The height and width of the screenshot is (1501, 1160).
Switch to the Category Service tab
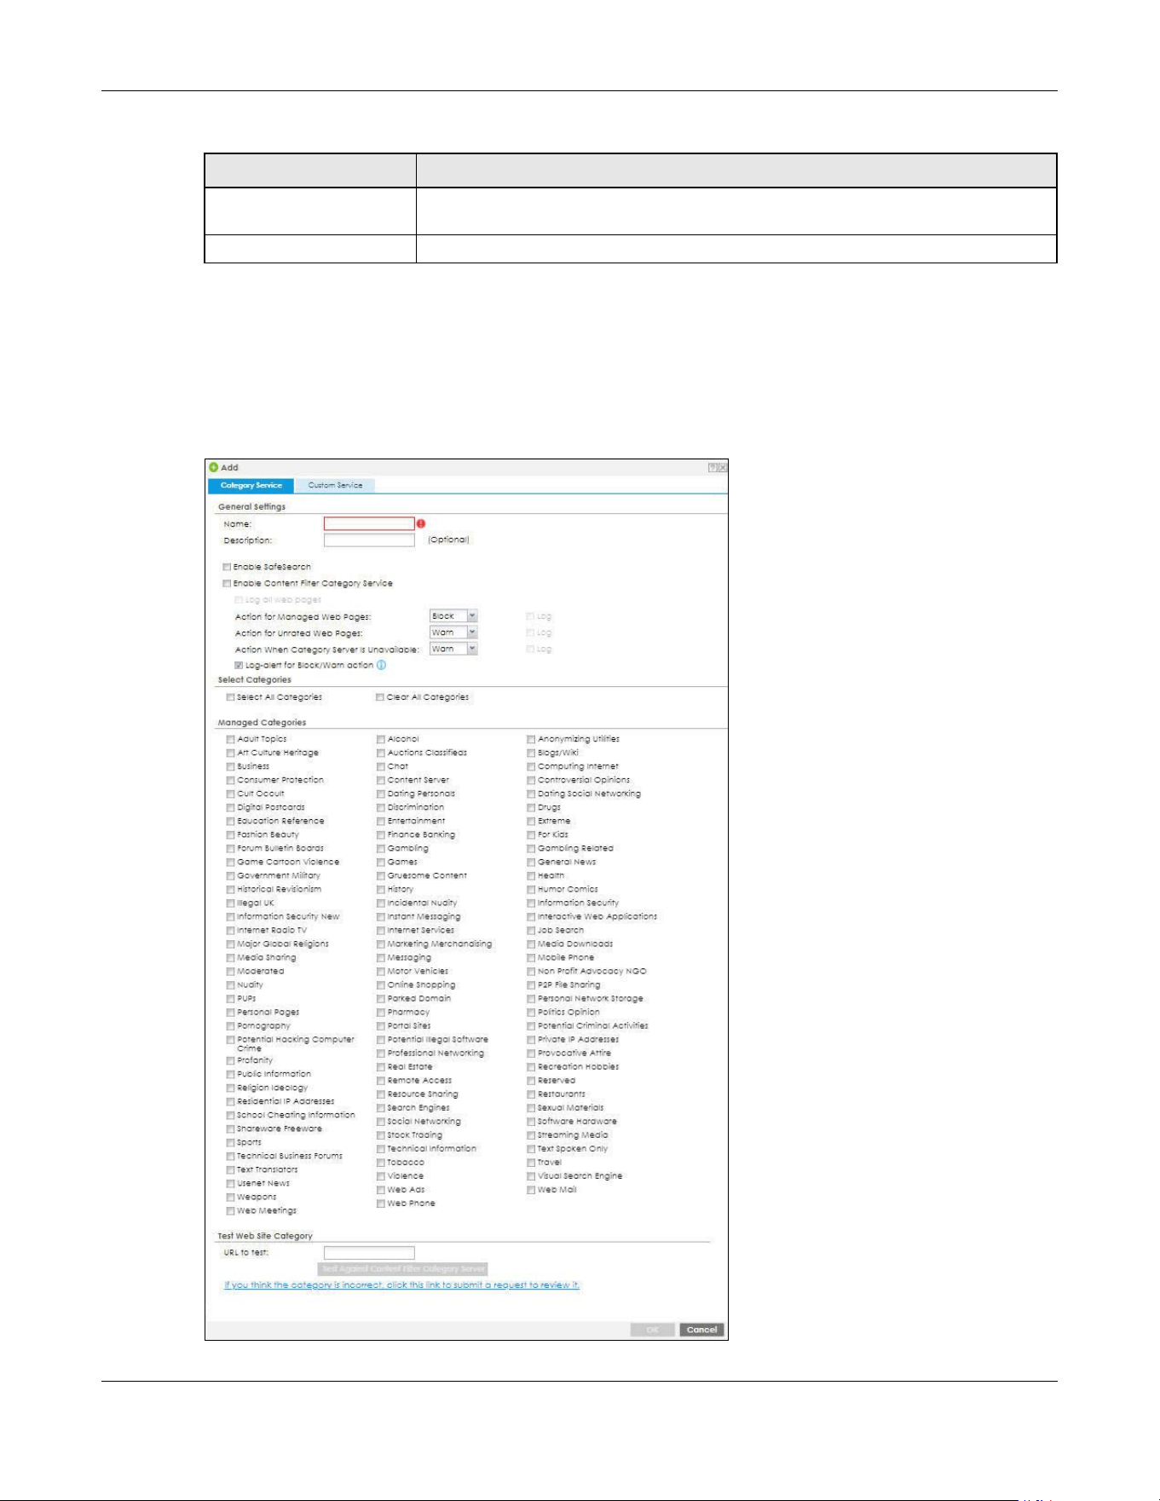click(251, 485)
